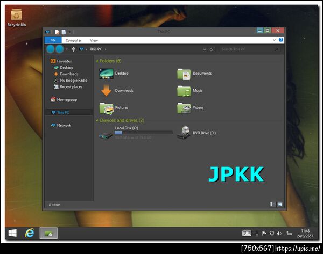The height and width of the screenshot is (254, 323).
Task: Select Recent places in Favorites
Action: 68,87
